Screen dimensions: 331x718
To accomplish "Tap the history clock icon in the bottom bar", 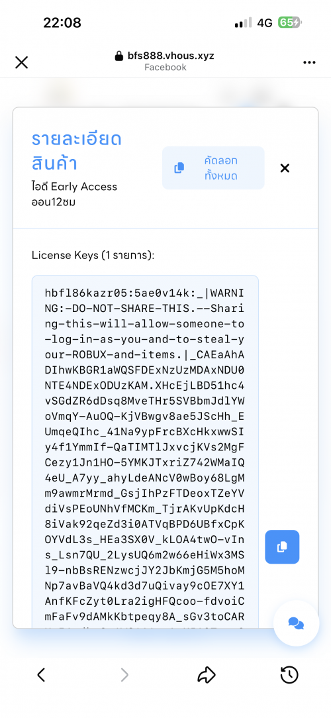I will (289, 674).
